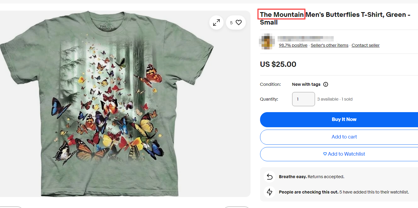Image resolution: width=418 pixels, height=208 pixels.
Task: Click the heart icon on the product image
Action: coord(239,22)
